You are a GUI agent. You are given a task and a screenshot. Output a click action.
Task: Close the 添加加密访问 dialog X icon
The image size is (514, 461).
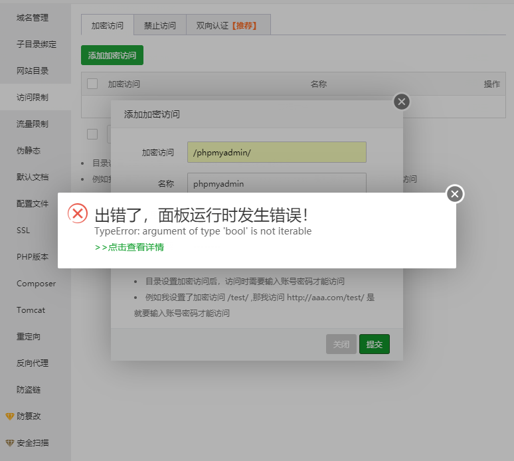click(x=402, y=102)
